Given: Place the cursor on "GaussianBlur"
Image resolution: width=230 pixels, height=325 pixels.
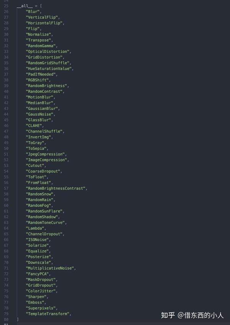Looking at the screenshot, I should click(x=42, y=108).
